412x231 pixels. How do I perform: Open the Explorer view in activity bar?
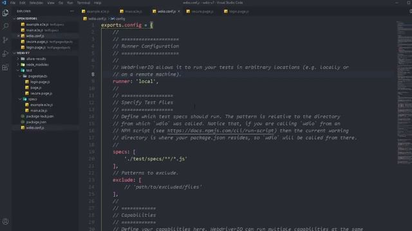tap(5, 13)
